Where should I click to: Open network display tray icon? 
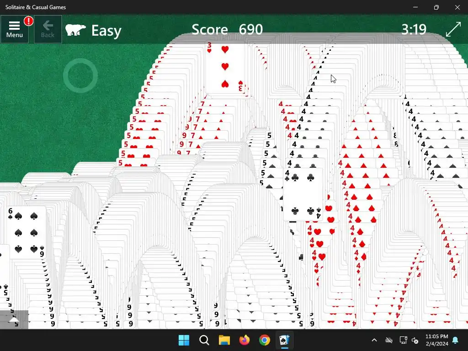coord(403,340)
